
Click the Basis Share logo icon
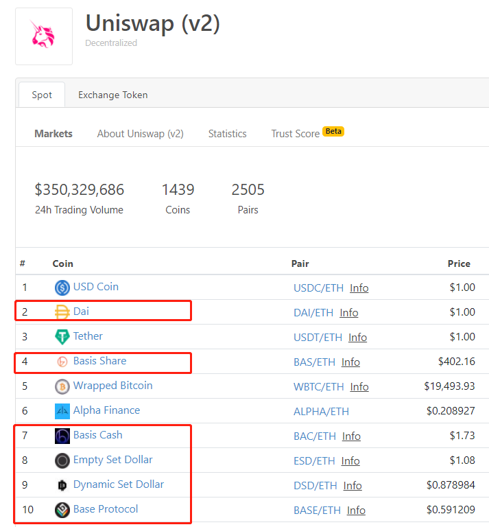(62, 362)
